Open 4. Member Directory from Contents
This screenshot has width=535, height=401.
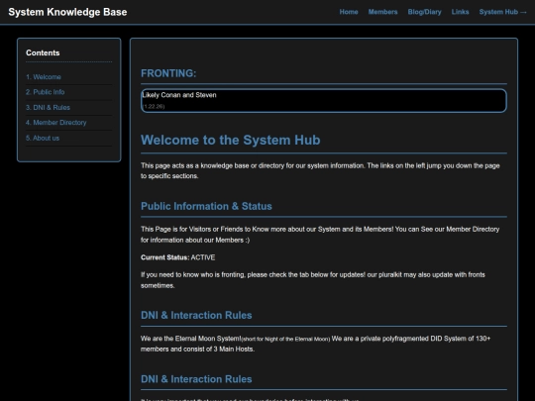pyautogui.click(x=55, y=123)
